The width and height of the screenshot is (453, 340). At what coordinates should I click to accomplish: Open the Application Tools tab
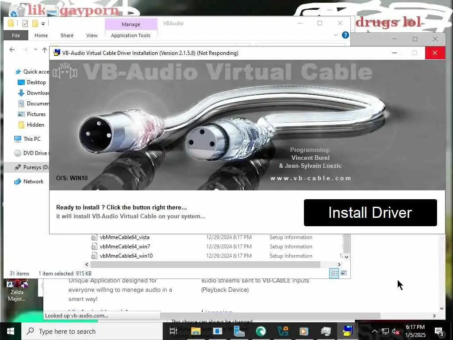(131, 35)
